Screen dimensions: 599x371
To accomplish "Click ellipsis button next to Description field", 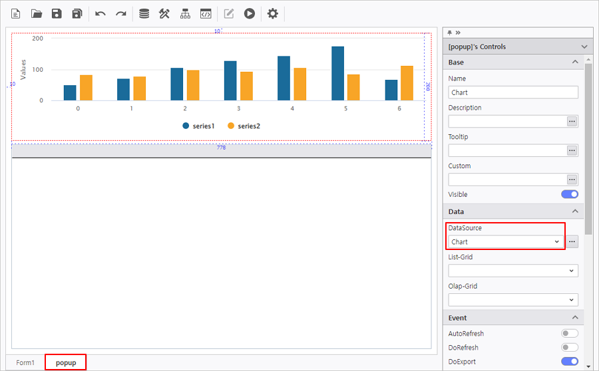I will 572,122.
